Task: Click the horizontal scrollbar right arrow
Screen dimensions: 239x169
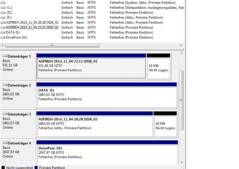Action: 182,46
